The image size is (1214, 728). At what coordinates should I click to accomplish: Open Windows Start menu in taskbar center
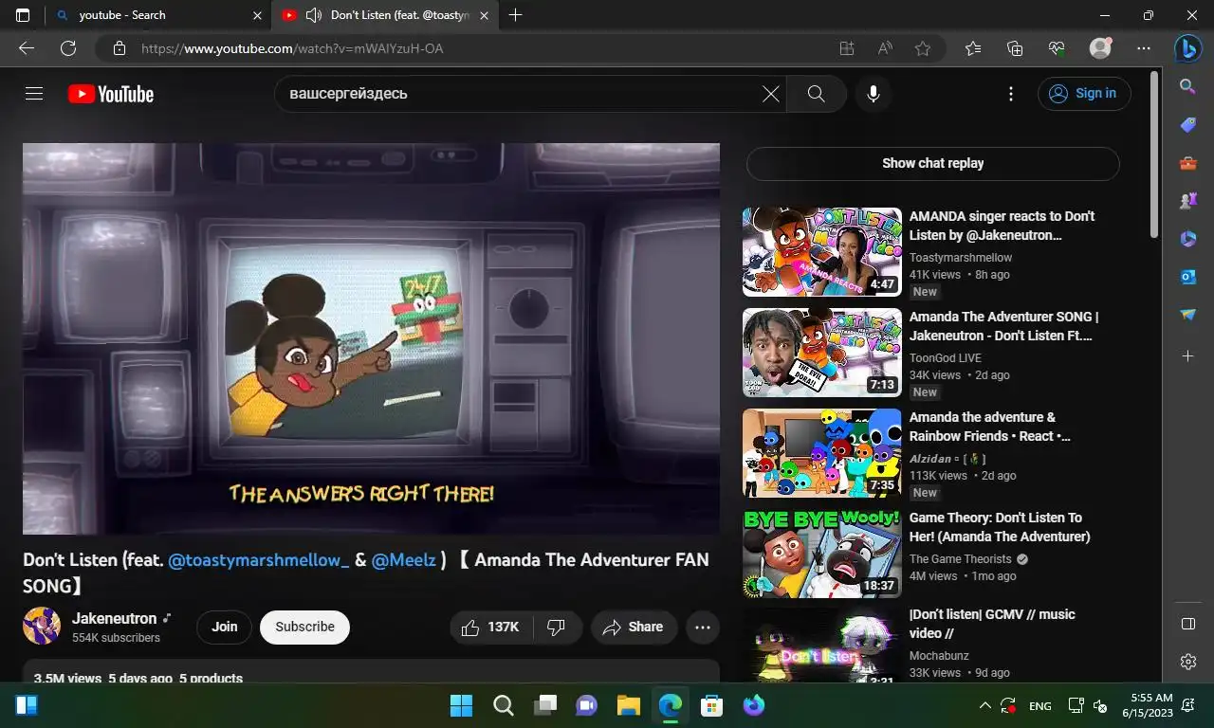tap(462, 705)
